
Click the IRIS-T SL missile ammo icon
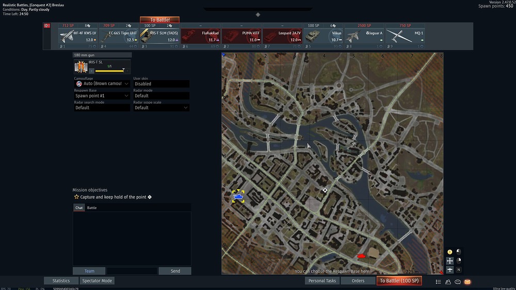(80, 67)
